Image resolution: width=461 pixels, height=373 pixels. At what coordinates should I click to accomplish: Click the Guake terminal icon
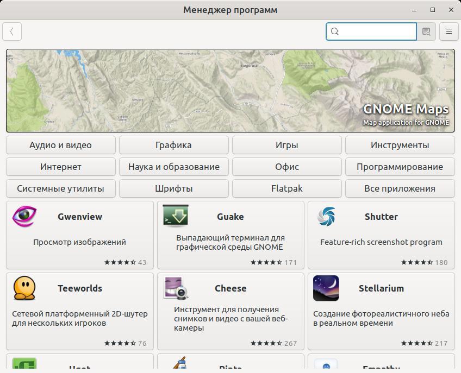pyautogui.click(x=176, y=216)
